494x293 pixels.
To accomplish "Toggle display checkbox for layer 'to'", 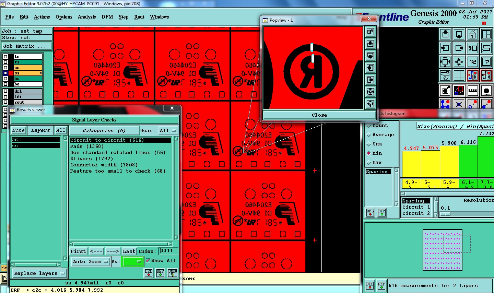I will (5, 57).
